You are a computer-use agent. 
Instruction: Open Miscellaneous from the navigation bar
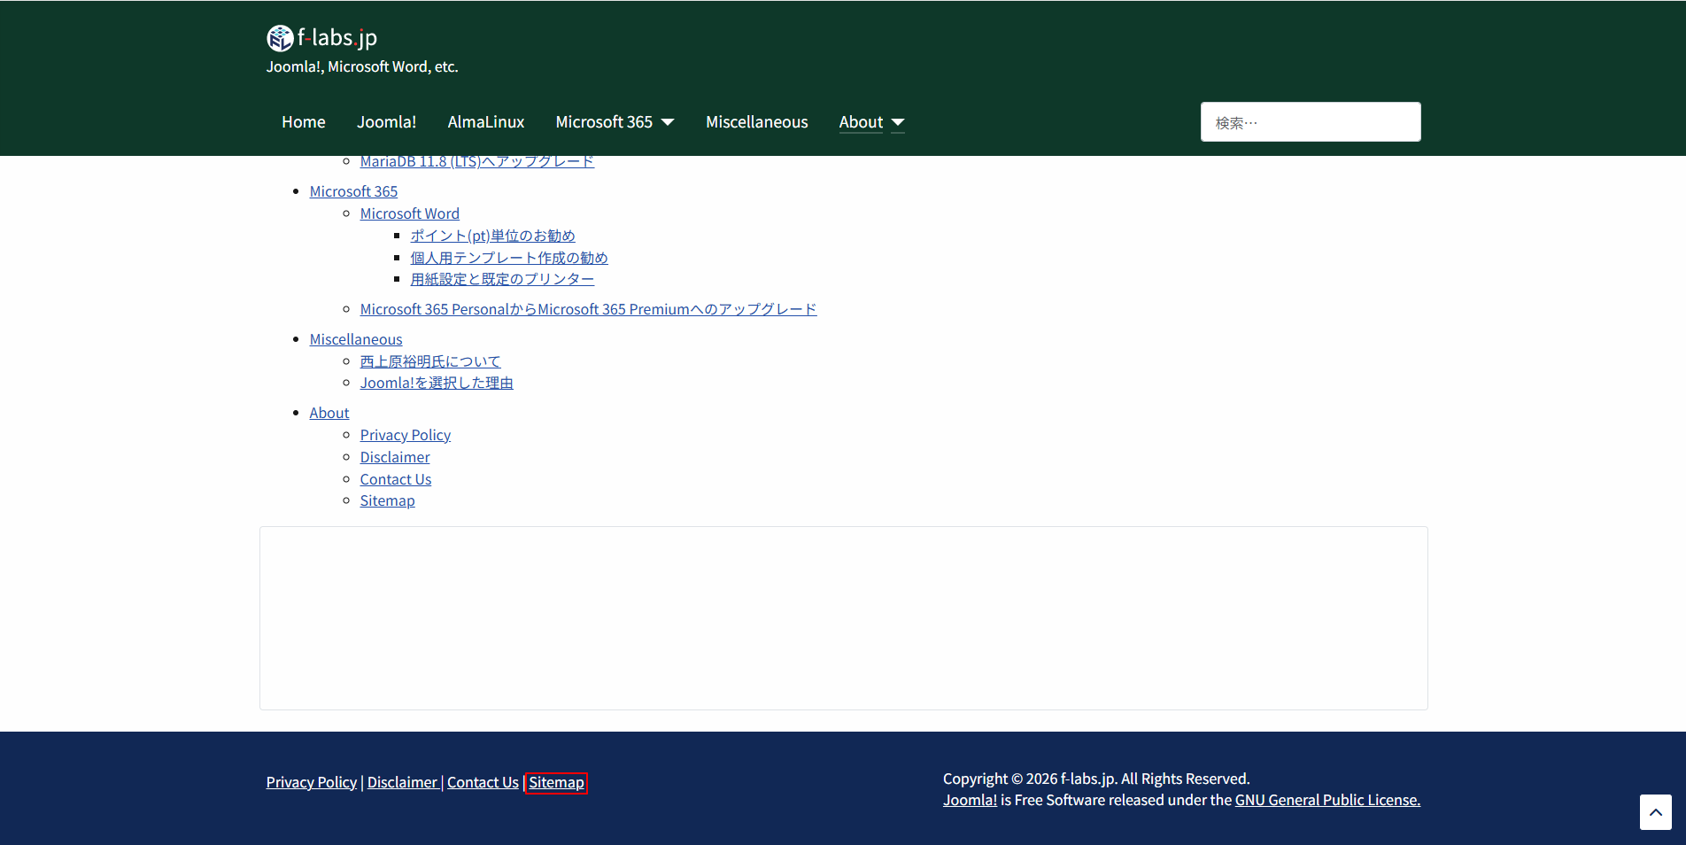point(756,121)
